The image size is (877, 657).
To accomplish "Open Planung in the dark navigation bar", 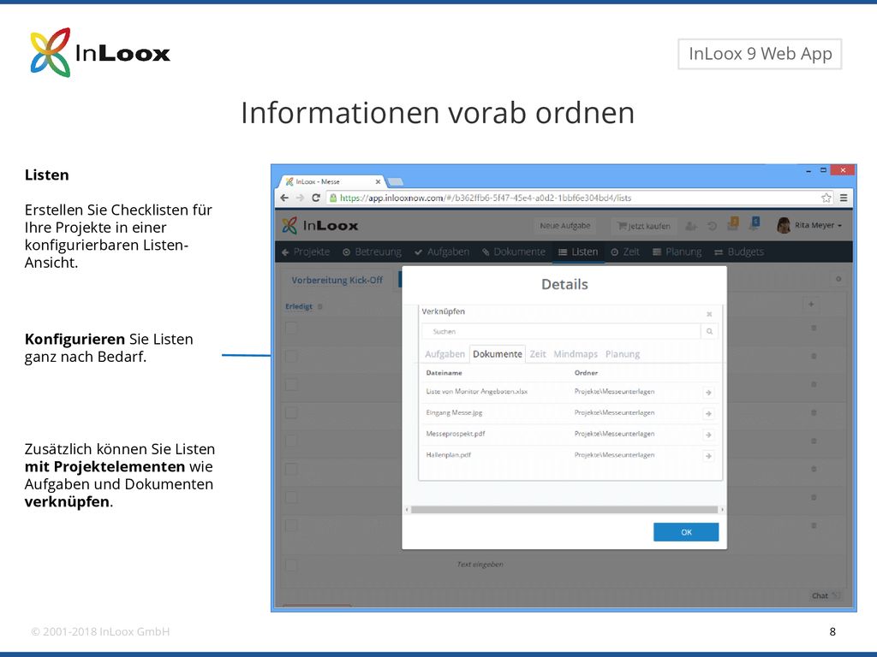I will (677, 252).
